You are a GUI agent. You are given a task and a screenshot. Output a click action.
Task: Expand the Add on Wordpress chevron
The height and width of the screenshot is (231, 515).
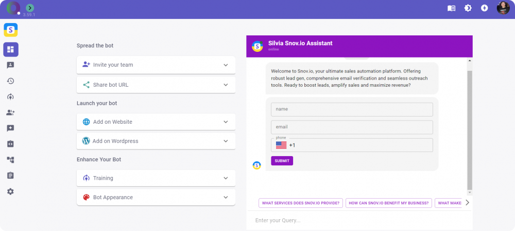[226, 141]
